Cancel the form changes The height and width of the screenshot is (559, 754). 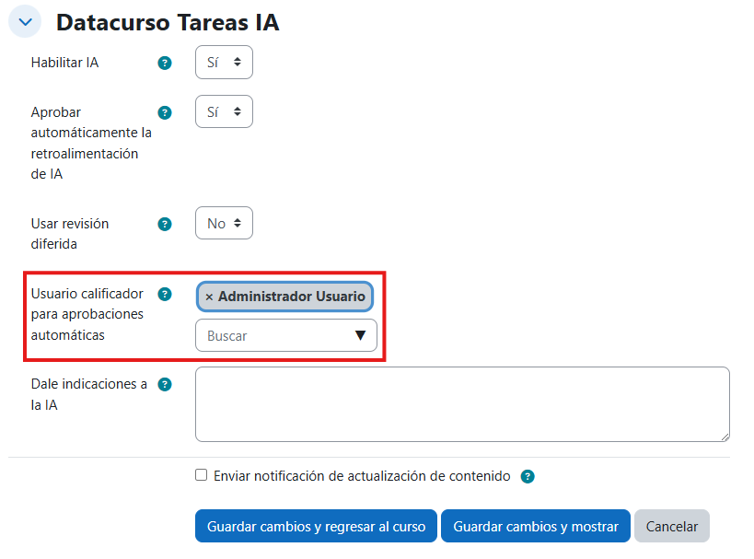pos(671,526)
